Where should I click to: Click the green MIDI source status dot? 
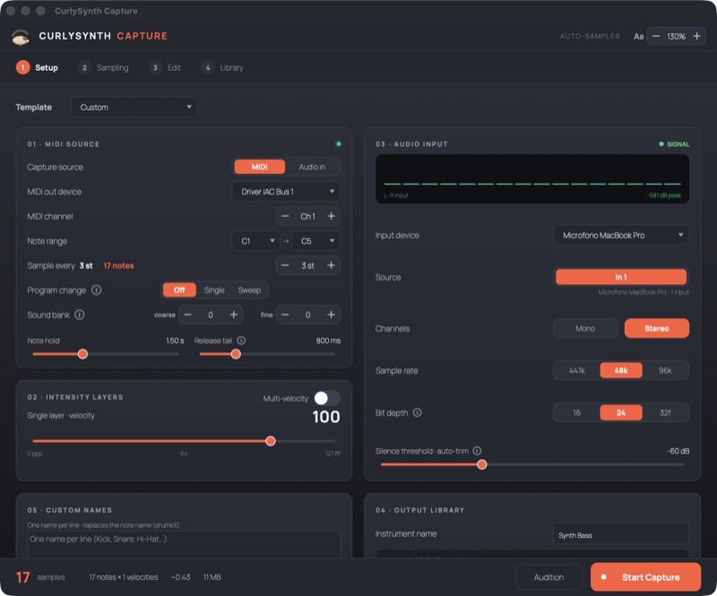click(x=339, y=144)
